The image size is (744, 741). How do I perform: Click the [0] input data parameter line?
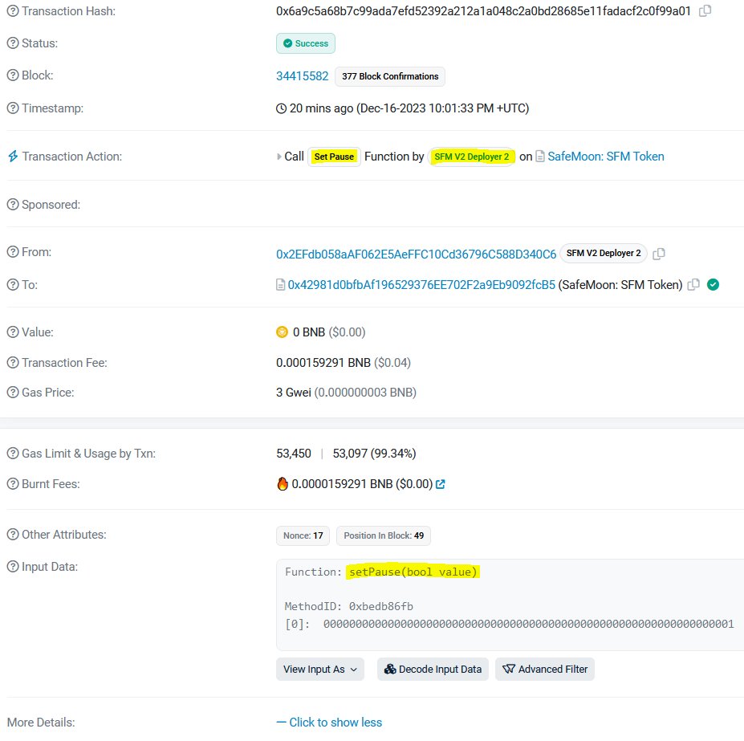pos(509,625)
